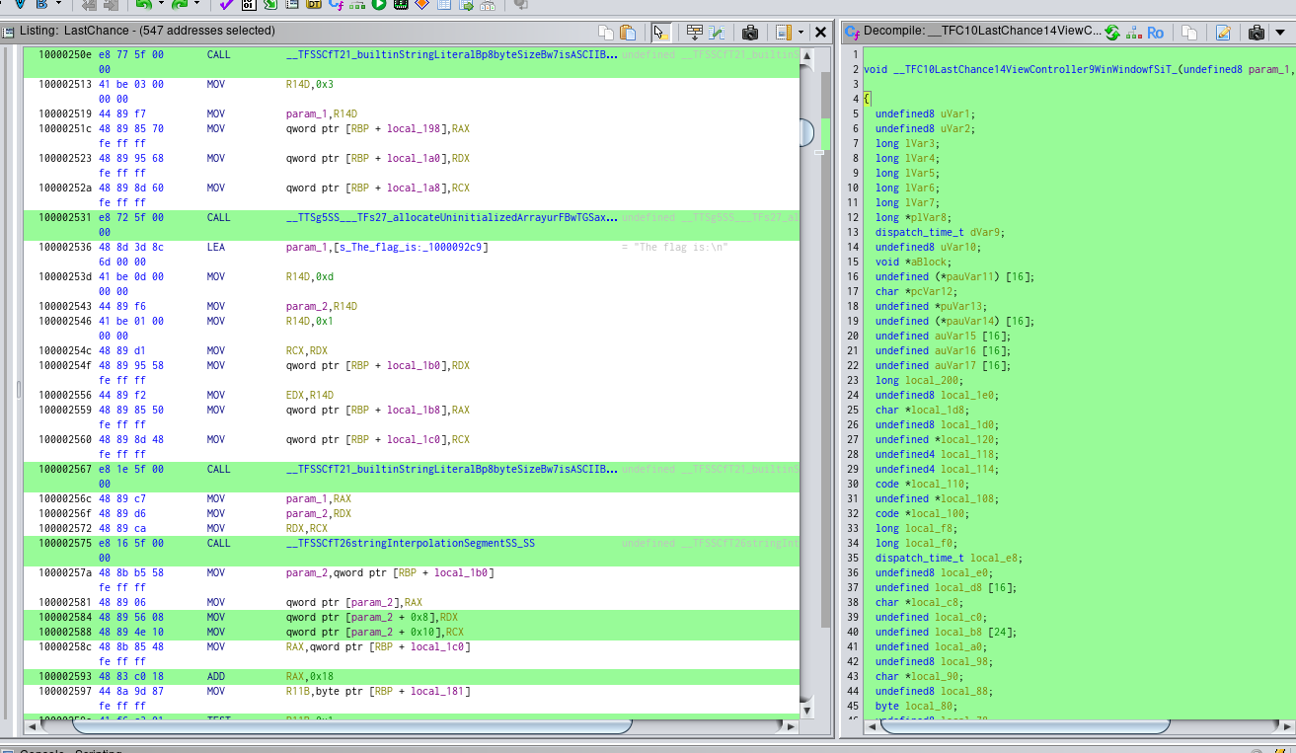
Task: Click address 10000250e in the Listing
Action: click(x=67, y=54)
